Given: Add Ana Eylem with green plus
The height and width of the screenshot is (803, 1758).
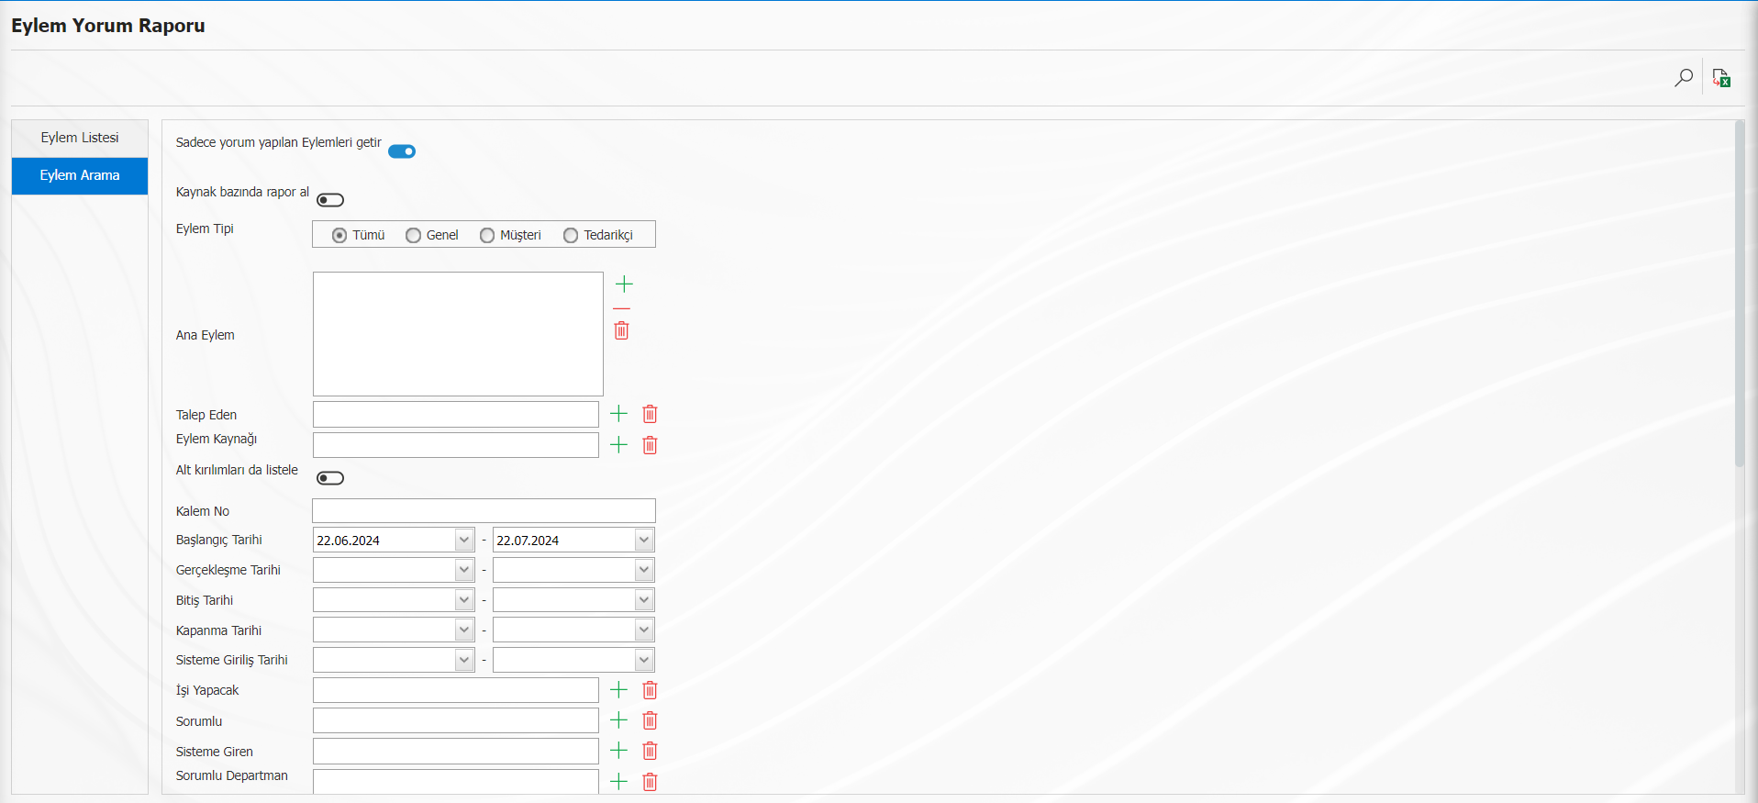Looking at the screenshot, I should point(624,284).
